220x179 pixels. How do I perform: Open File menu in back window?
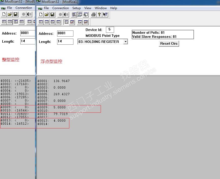coord(9,8)
